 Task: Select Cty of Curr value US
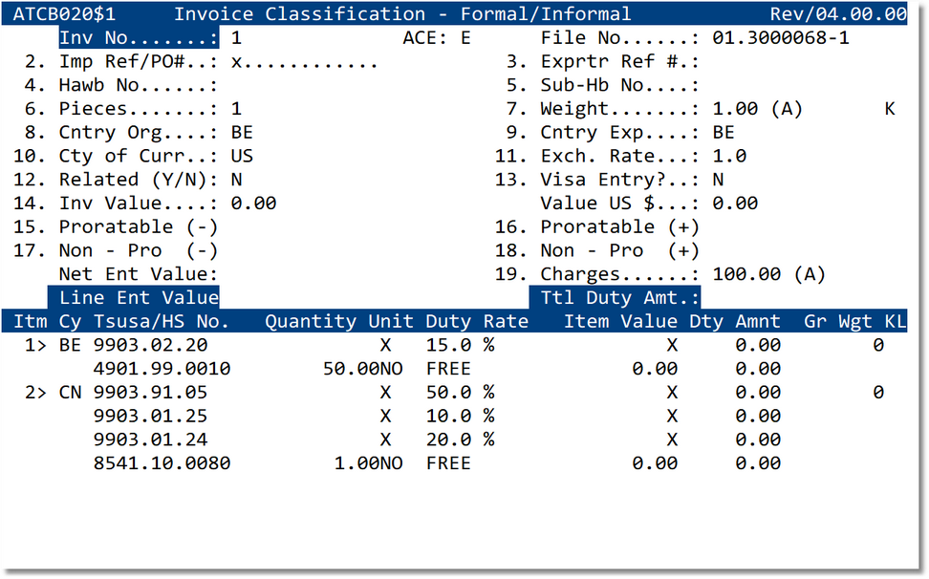tap(242, 157)
